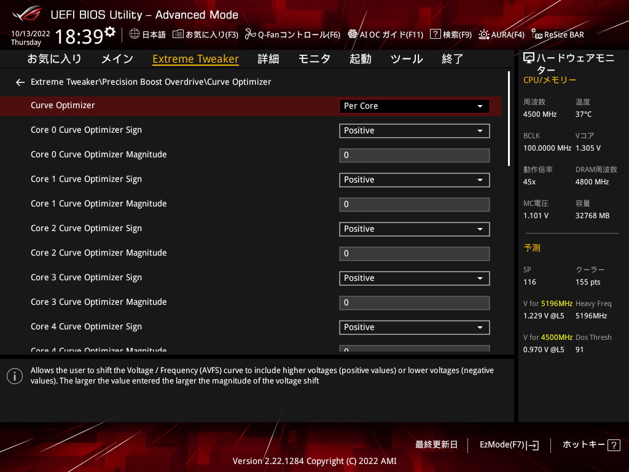Open the 起動 tab
629x472 pixels.
point(360,59)
